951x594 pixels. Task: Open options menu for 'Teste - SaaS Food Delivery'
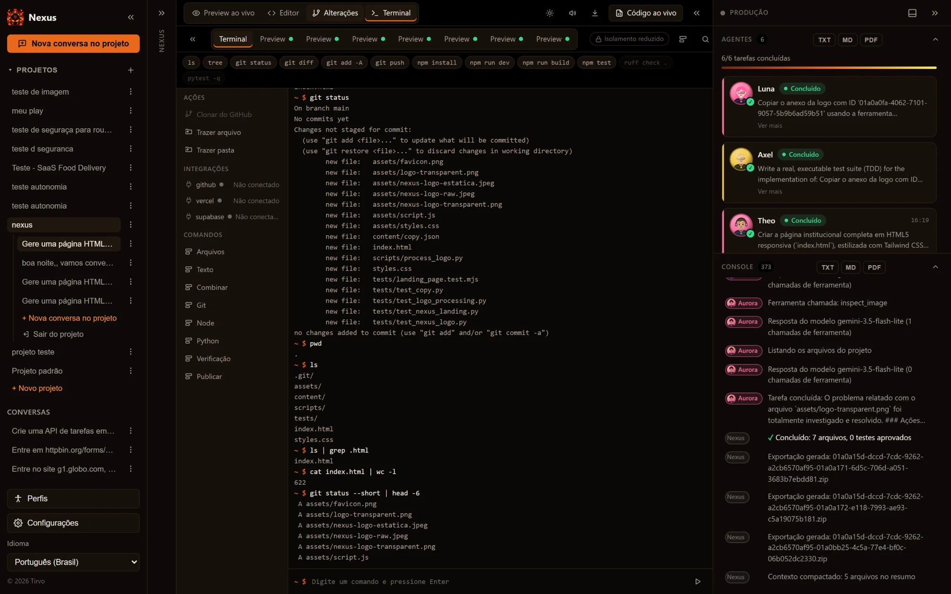pos(131,168)
